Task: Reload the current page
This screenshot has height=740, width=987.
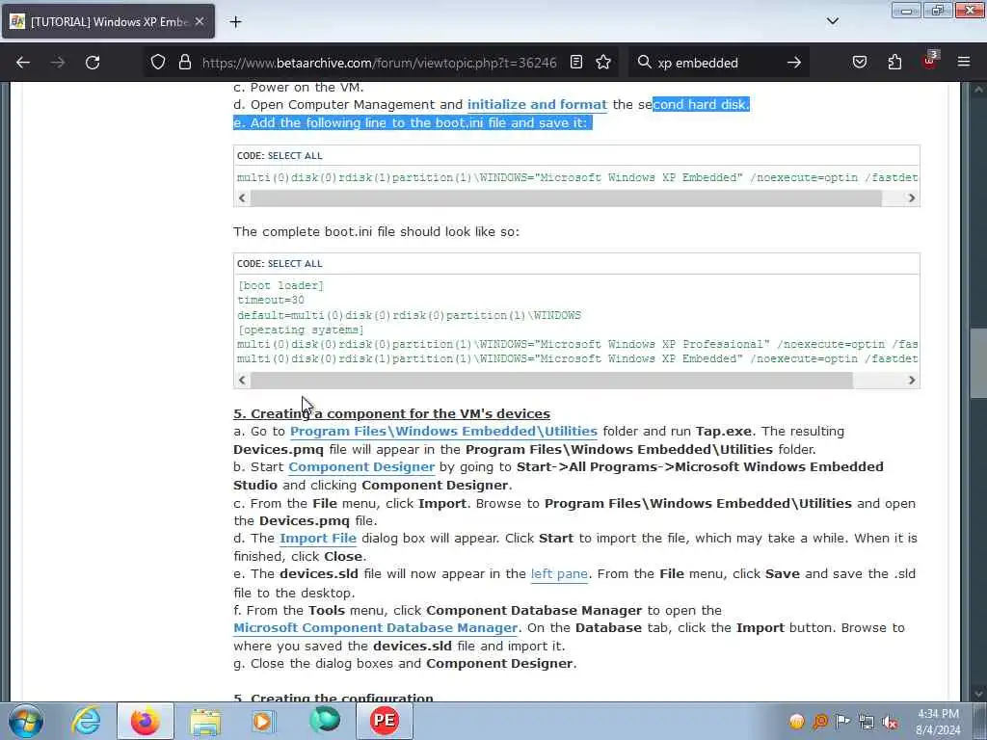Action: click(x=93, y=63)
